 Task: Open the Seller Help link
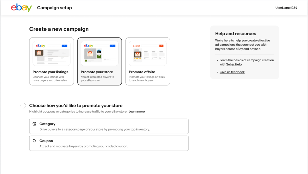(234, 64)
